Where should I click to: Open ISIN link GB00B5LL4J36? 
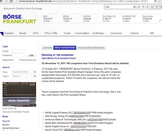tap(72, 130)
